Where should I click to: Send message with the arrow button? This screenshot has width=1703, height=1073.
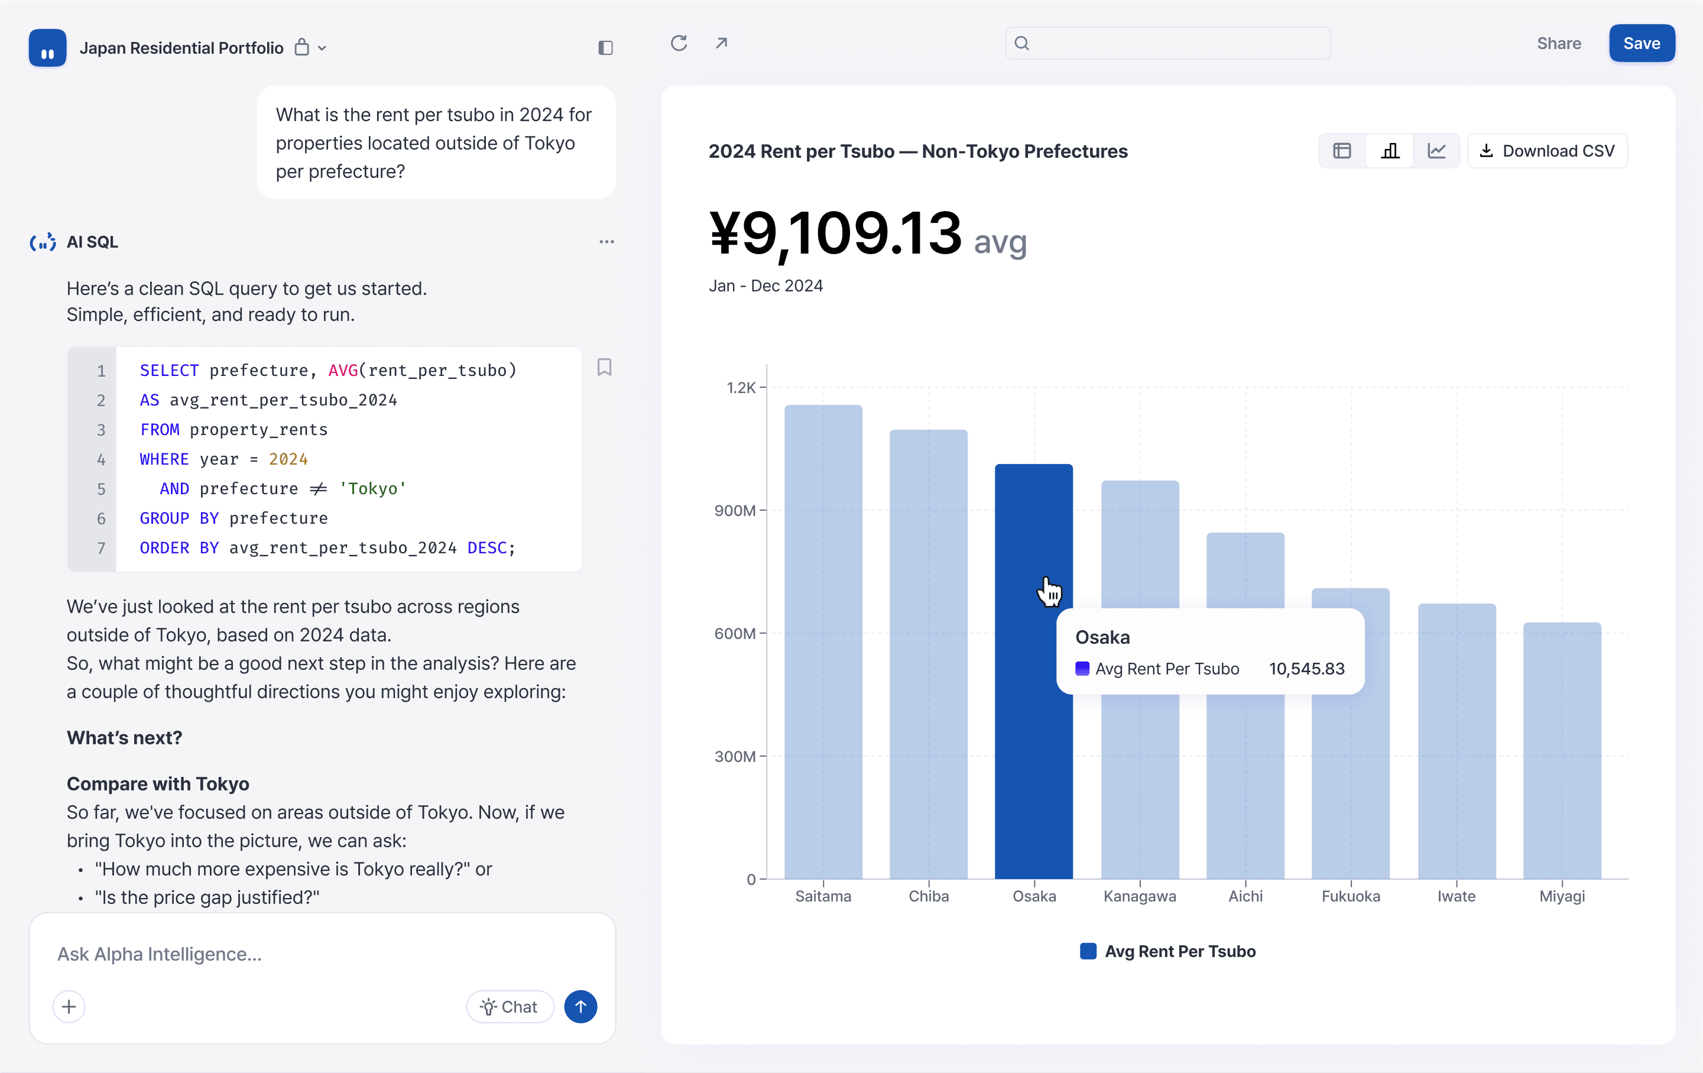click(x=580, y=1007)
